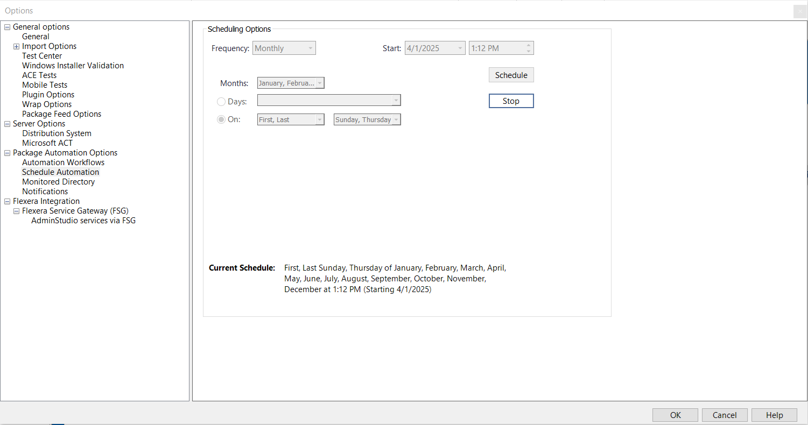
Task: Click the Help button
Action: coord(774,415)
